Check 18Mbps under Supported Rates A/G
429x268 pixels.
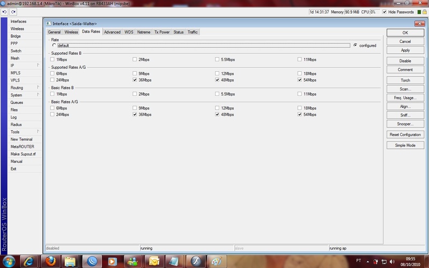click(x=300, y=73)
